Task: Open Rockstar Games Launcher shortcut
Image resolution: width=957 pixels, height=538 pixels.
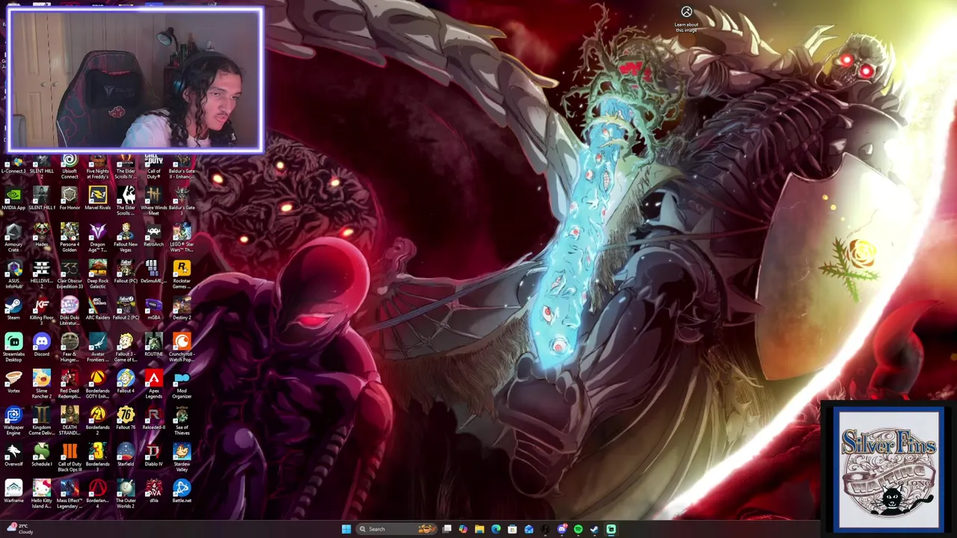Action: (182, 275)
